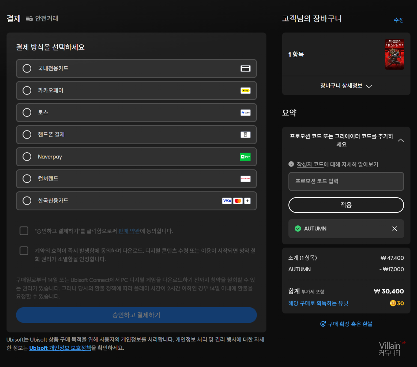The height and width of the screenshot is (367, 417).
Task: Remove the applied AUTUMN promo code
Action: tap(395, 229)
